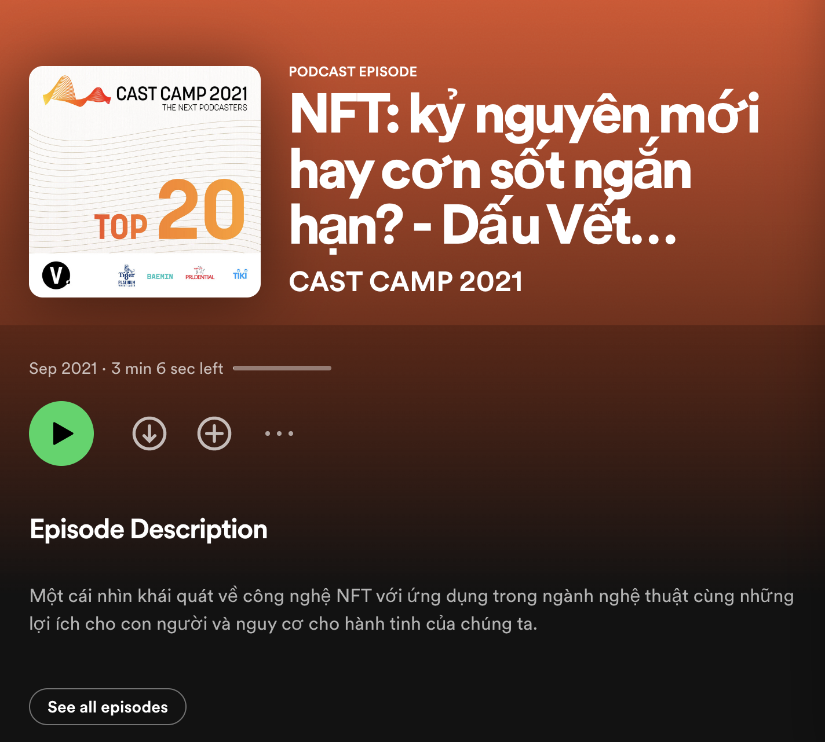Open the CAST CAMP 2021 show link

(x=406, y=282)
